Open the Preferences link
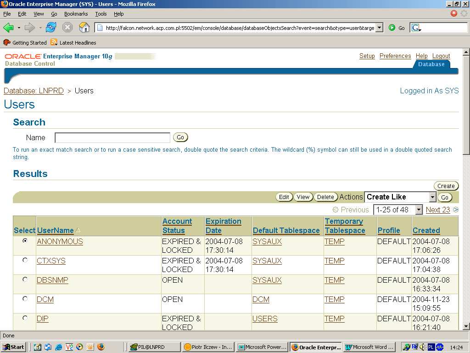 395,56
